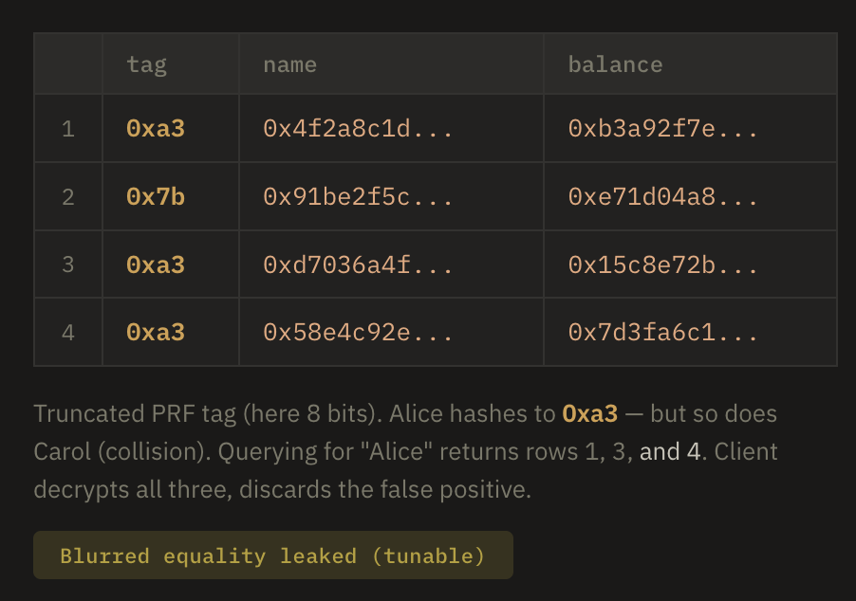Select row number 2 cell

tap(67, 197)
